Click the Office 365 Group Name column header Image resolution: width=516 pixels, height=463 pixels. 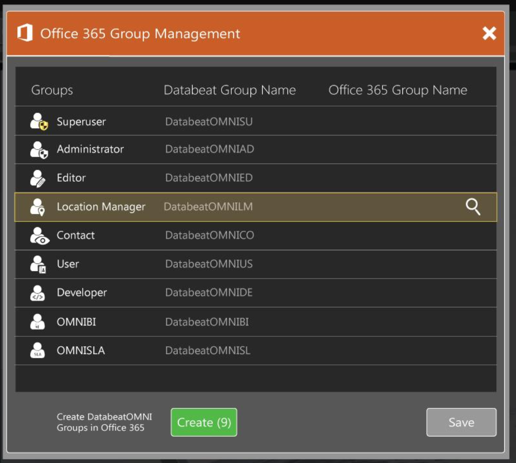click(398, 91)
